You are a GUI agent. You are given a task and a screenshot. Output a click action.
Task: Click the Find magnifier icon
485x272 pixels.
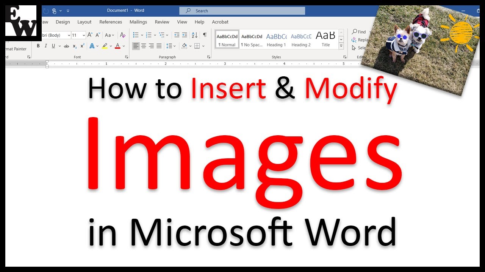pos(355,32)
